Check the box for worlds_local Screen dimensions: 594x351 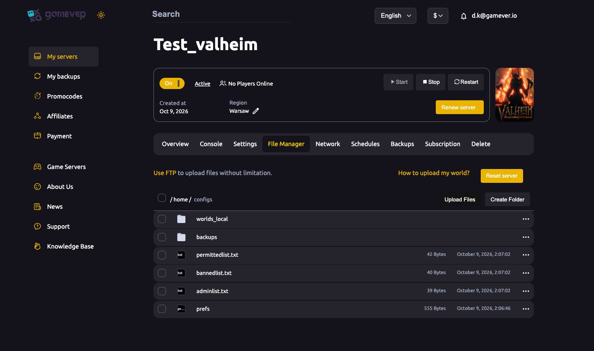pyautogui.click(x=162, y=219)
